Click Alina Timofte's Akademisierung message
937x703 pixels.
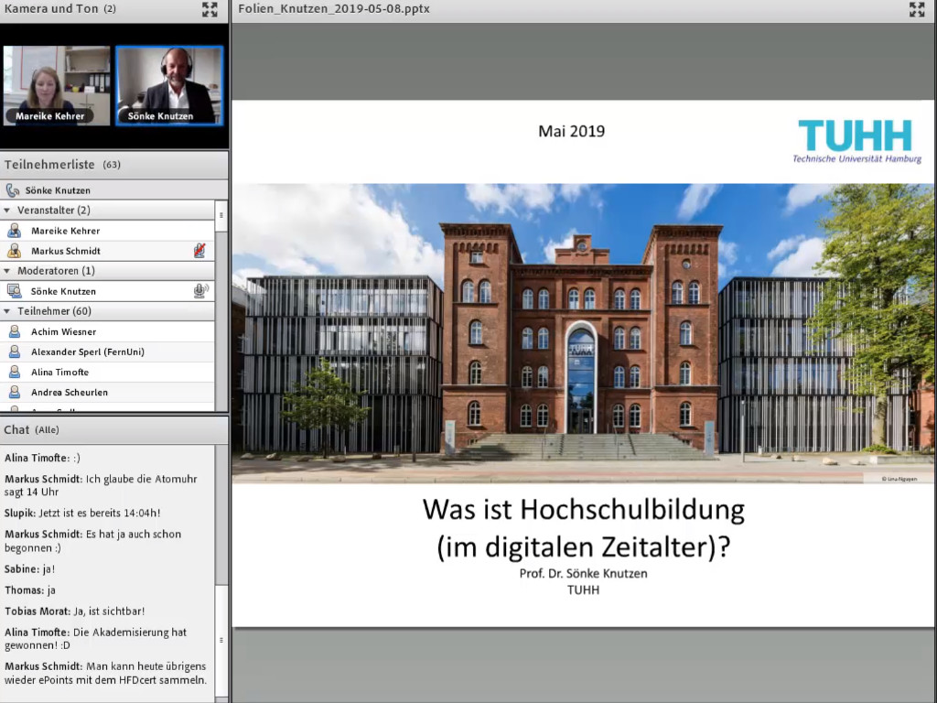tap(95, 638)
